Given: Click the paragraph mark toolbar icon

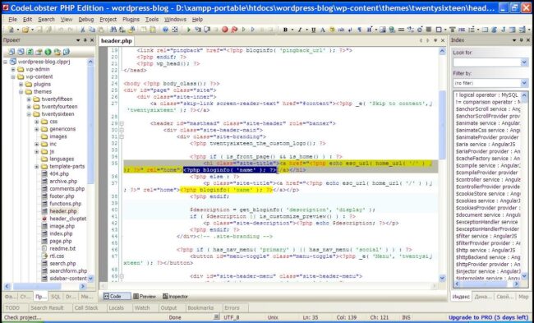Looking at the screenshot, I should (359, 30).
